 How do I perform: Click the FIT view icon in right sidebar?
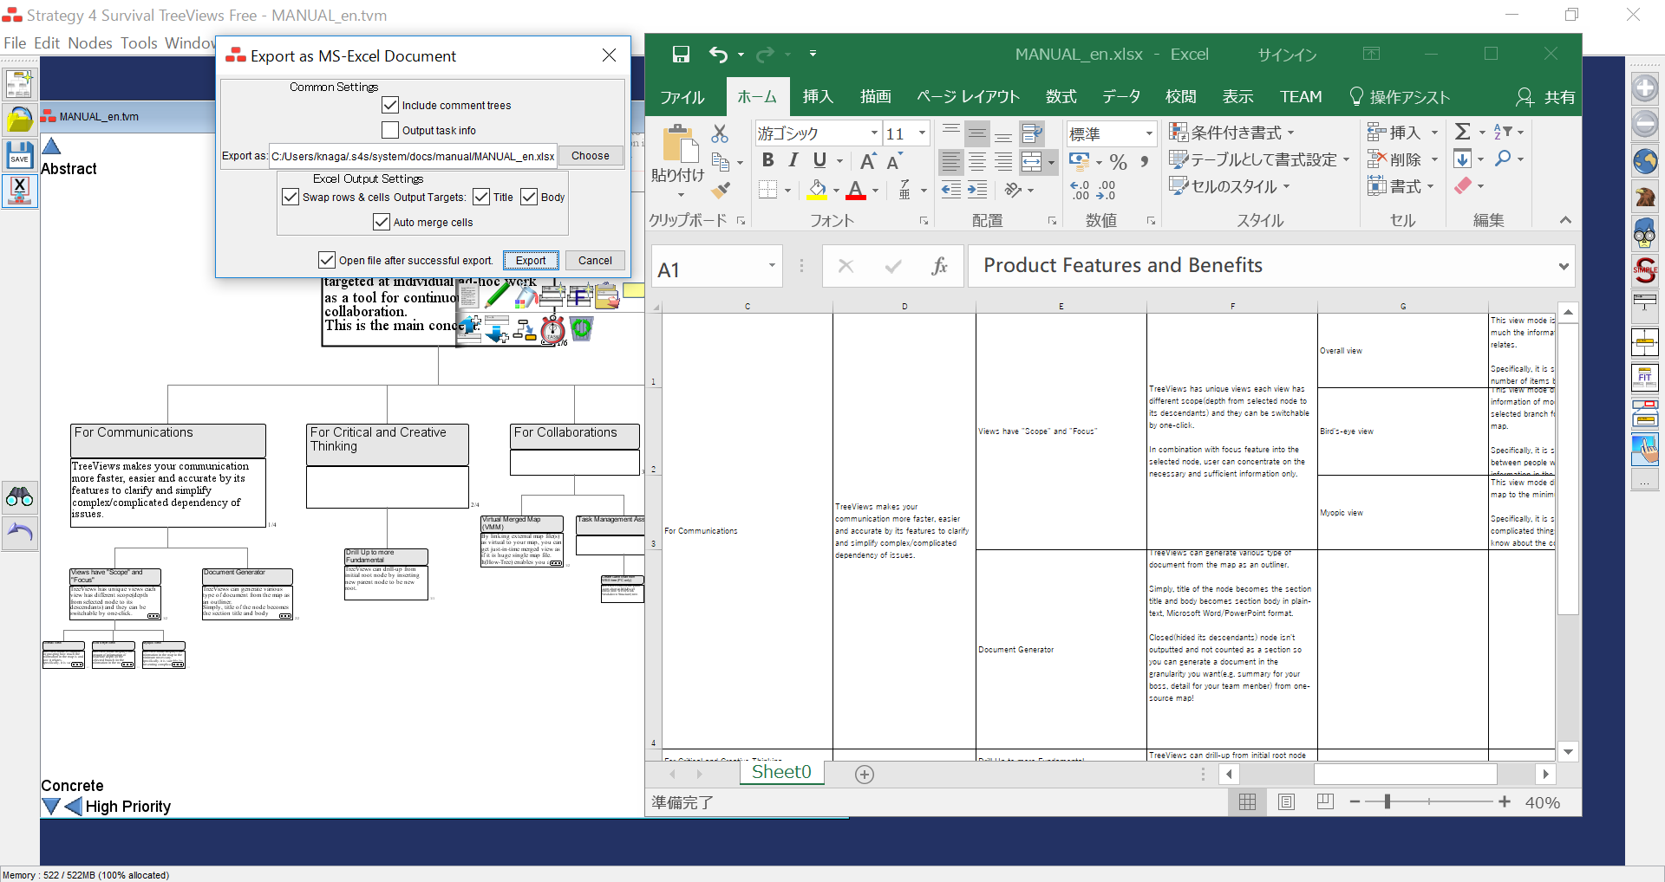pyautogui.click(x=1644, y=378)
